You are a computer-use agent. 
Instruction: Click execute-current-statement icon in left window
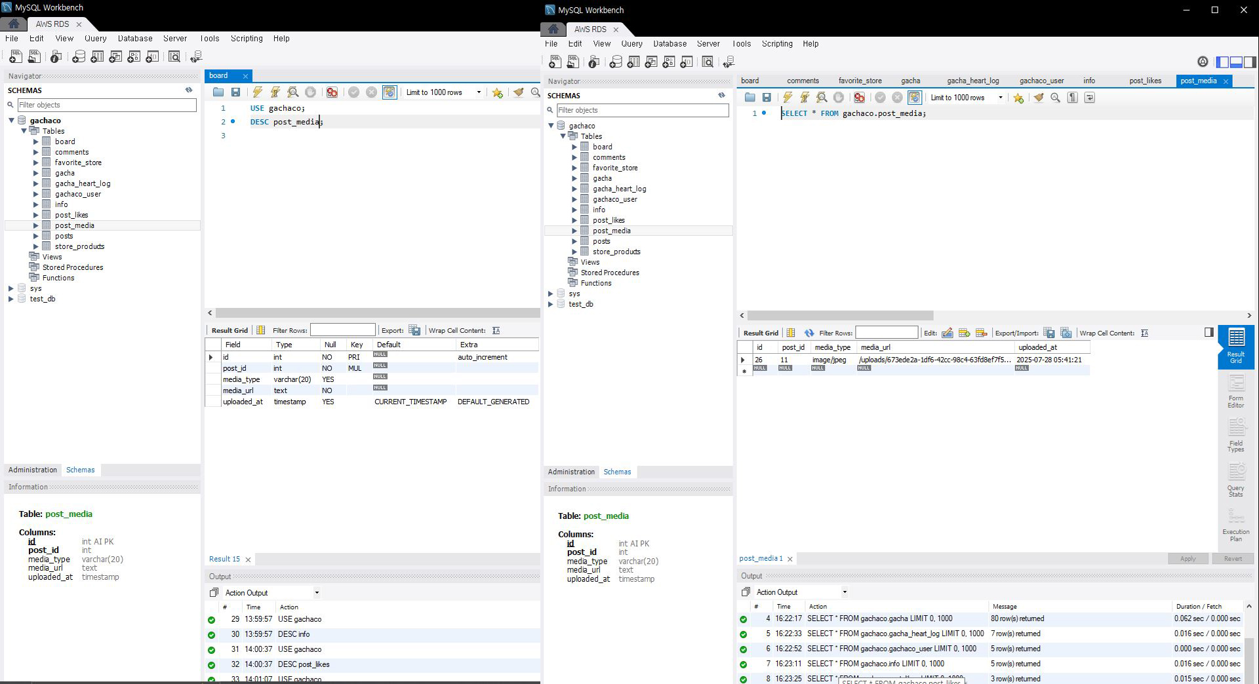(275, 92)
